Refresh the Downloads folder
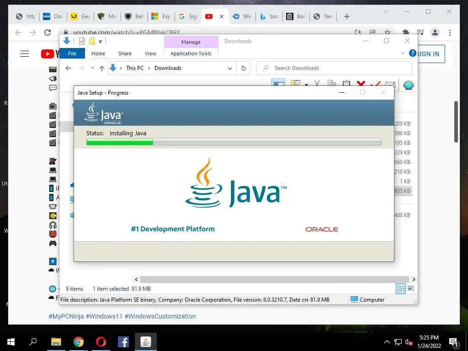The height and width of the screenshot is (351, 468). coord(243,69)
